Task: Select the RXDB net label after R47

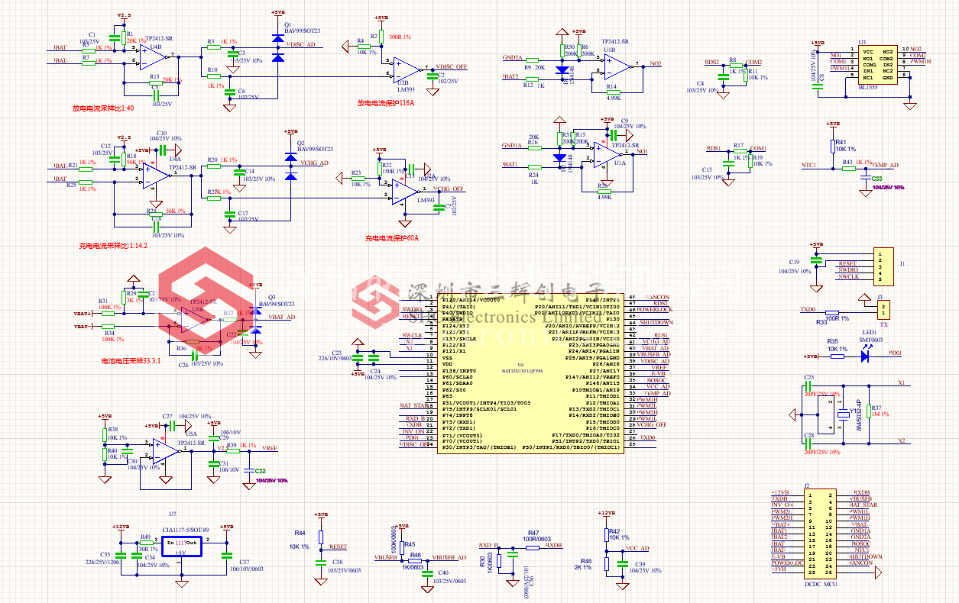Action: (x=554, y=546)
